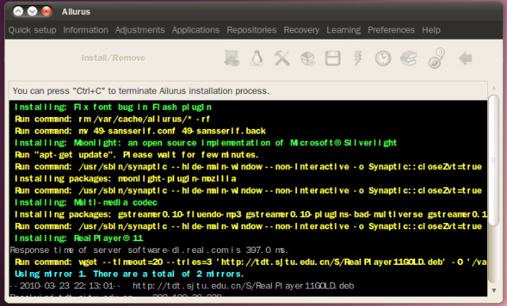The image size is (507, 306).
Task: Click the clock icon in toolbar
Action: (x=383, y=59)
